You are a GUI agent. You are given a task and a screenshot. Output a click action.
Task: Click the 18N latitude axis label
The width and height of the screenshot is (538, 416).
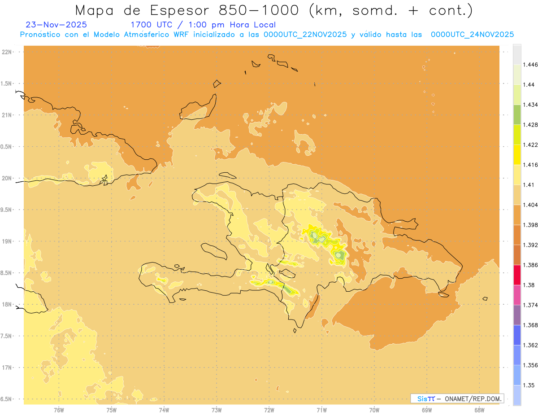pos(7,304)
